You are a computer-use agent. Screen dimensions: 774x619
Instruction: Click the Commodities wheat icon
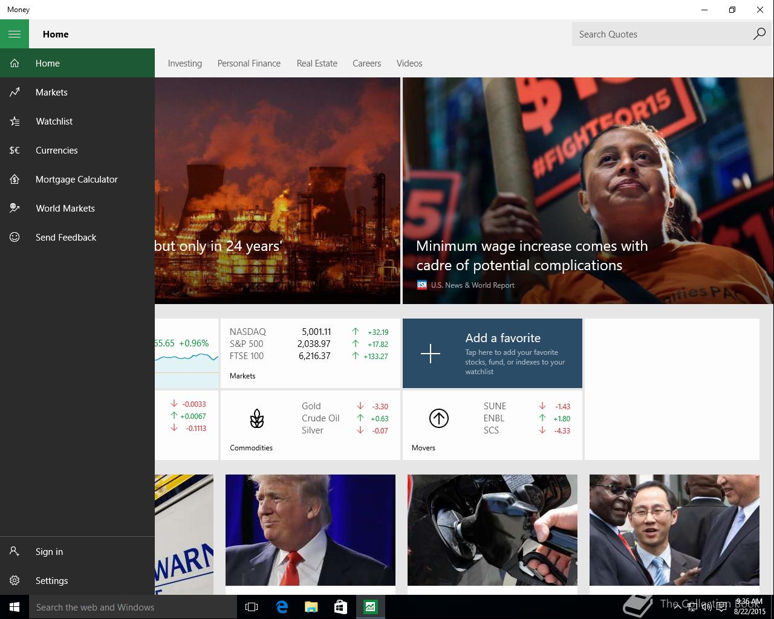point(257,418)
